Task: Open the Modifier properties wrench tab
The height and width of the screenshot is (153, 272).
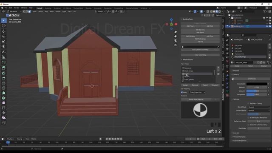Action: coord(227,75)
